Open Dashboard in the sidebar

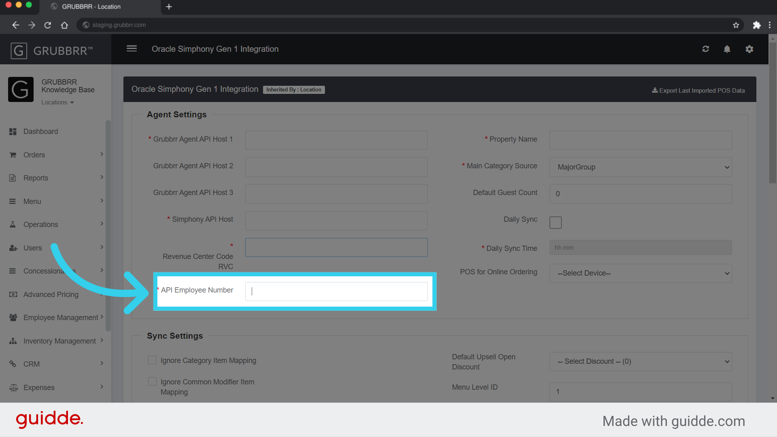[x=40, y=132]
